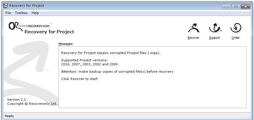Open the Help menu

click(35, 13)
